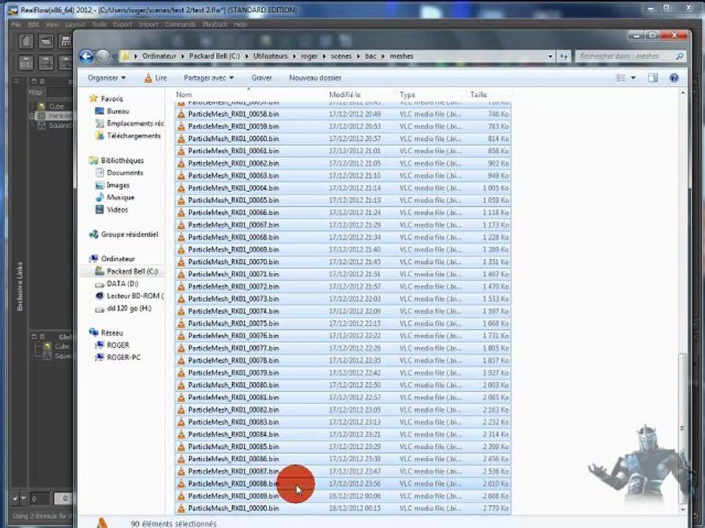Click Nouveau dossier button
Viewport: 705px width, 528px height.
click(315, 78)
